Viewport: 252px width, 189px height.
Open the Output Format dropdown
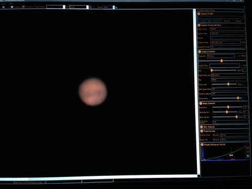(226, 43)
